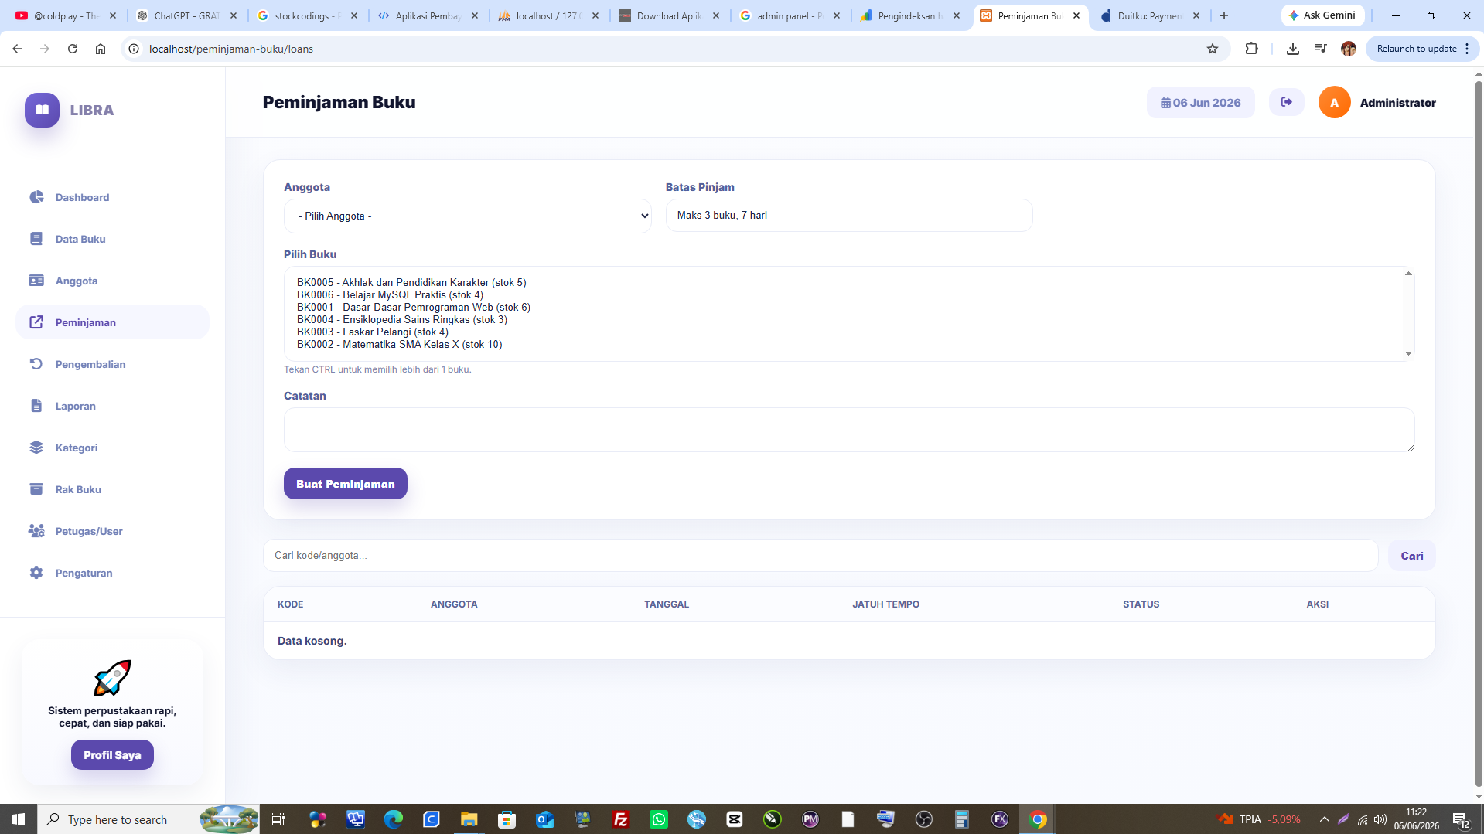This screenshot has width=1484, height=834.
Task: Switch to the localhost / 127 phpMyAdmin tab
Action: (549, 15)
